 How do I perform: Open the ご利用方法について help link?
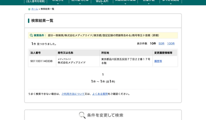tap(73, 94)
